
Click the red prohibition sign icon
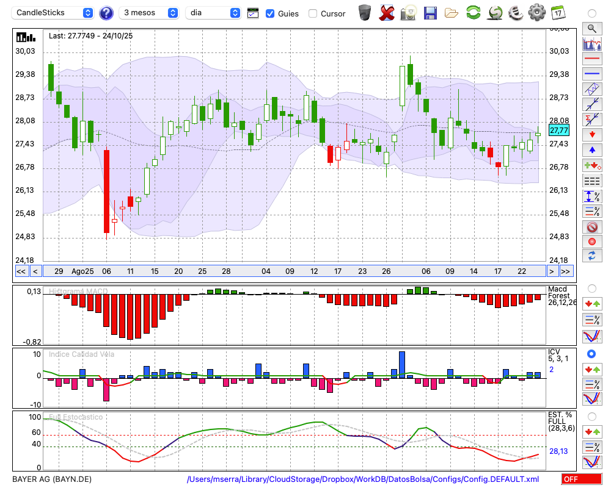point(591,227)
